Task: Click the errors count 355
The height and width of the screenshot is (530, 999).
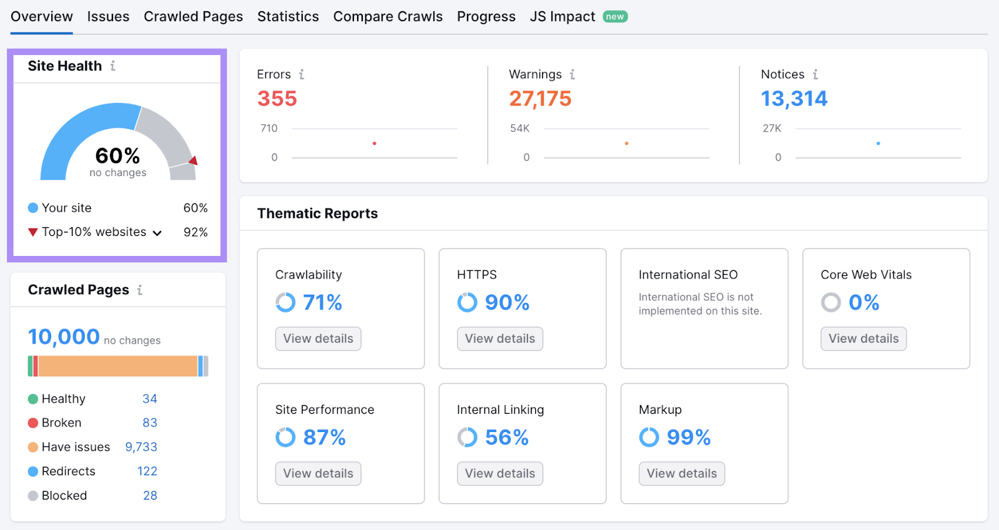Action: click(x=277, y=99)
